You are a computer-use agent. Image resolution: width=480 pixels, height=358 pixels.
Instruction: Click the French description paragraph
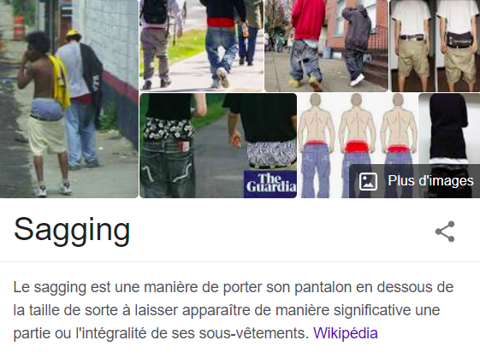[x=234, y=310]
